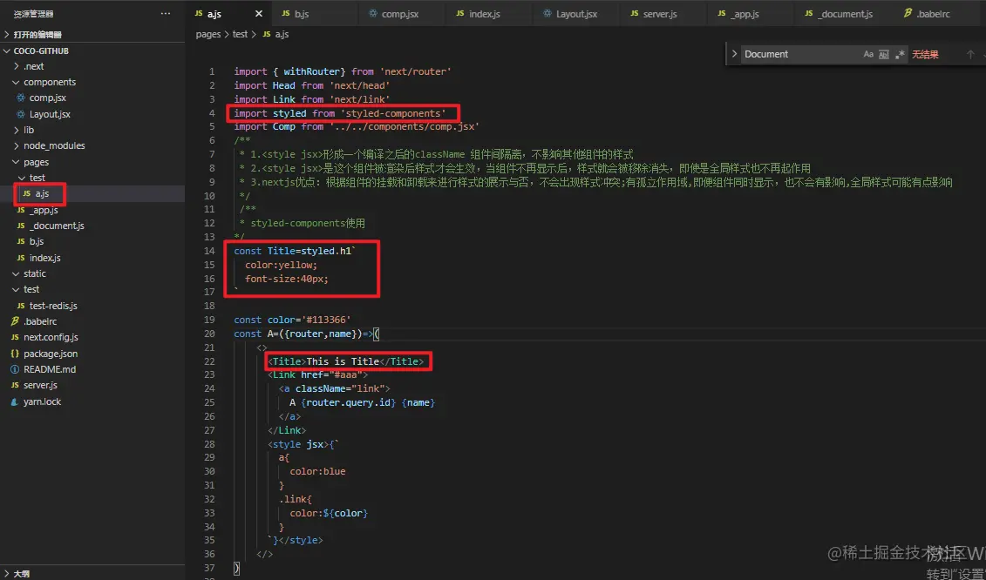Click the a.js breadcrumb segment
986x580 pixels.
pos(282,35)
